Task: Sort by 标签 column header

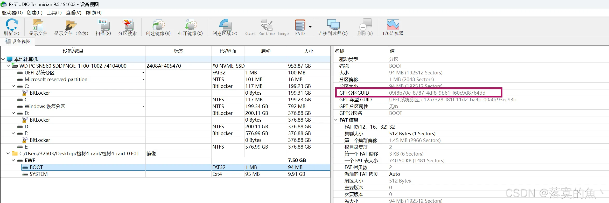Action: point(178,51)
